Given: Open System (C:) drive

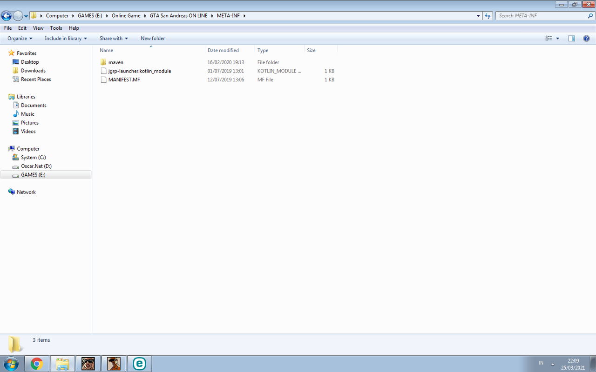Looking at the screenshot, I should (34, 157).
